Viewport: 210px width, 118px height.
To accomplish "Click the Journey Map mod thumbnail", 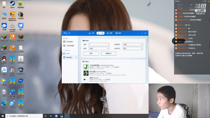I will click(x=86, y=73).
